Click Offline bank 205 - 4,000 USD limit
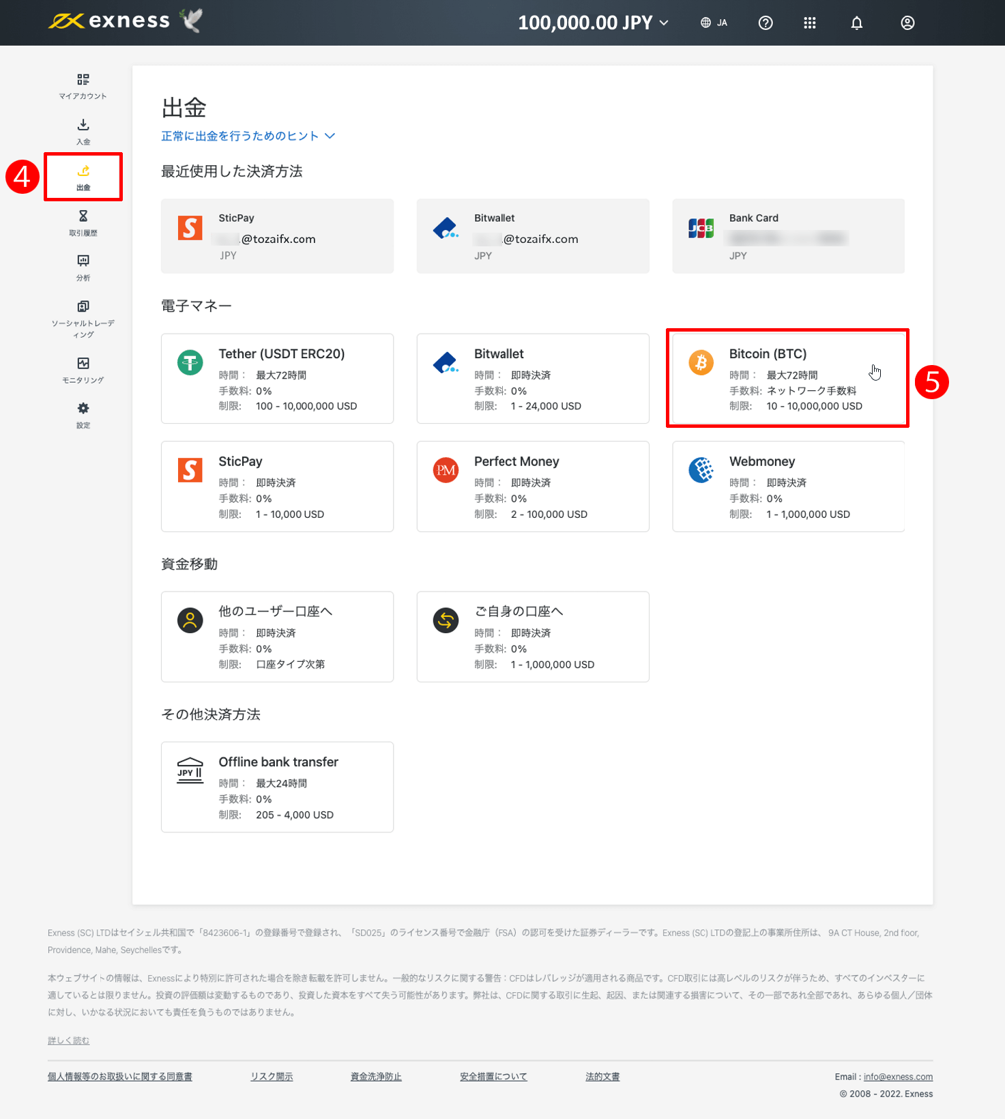The width and height of the screenshot is (1005, 1119). pos(295,815)
